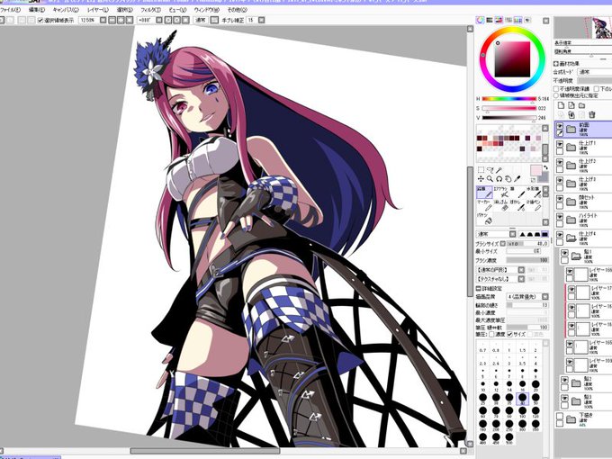612x459 pixels.
Task: Adjust the Hue (H) slider
Action: 509,99
